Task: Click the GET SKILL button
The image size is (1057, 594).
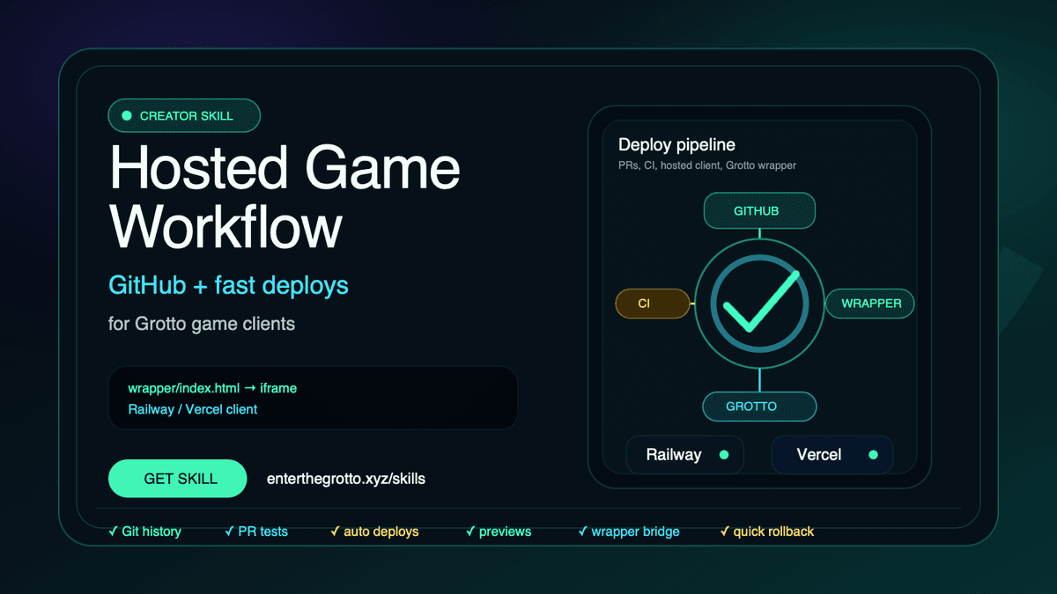Action: (x=177, y=479)
